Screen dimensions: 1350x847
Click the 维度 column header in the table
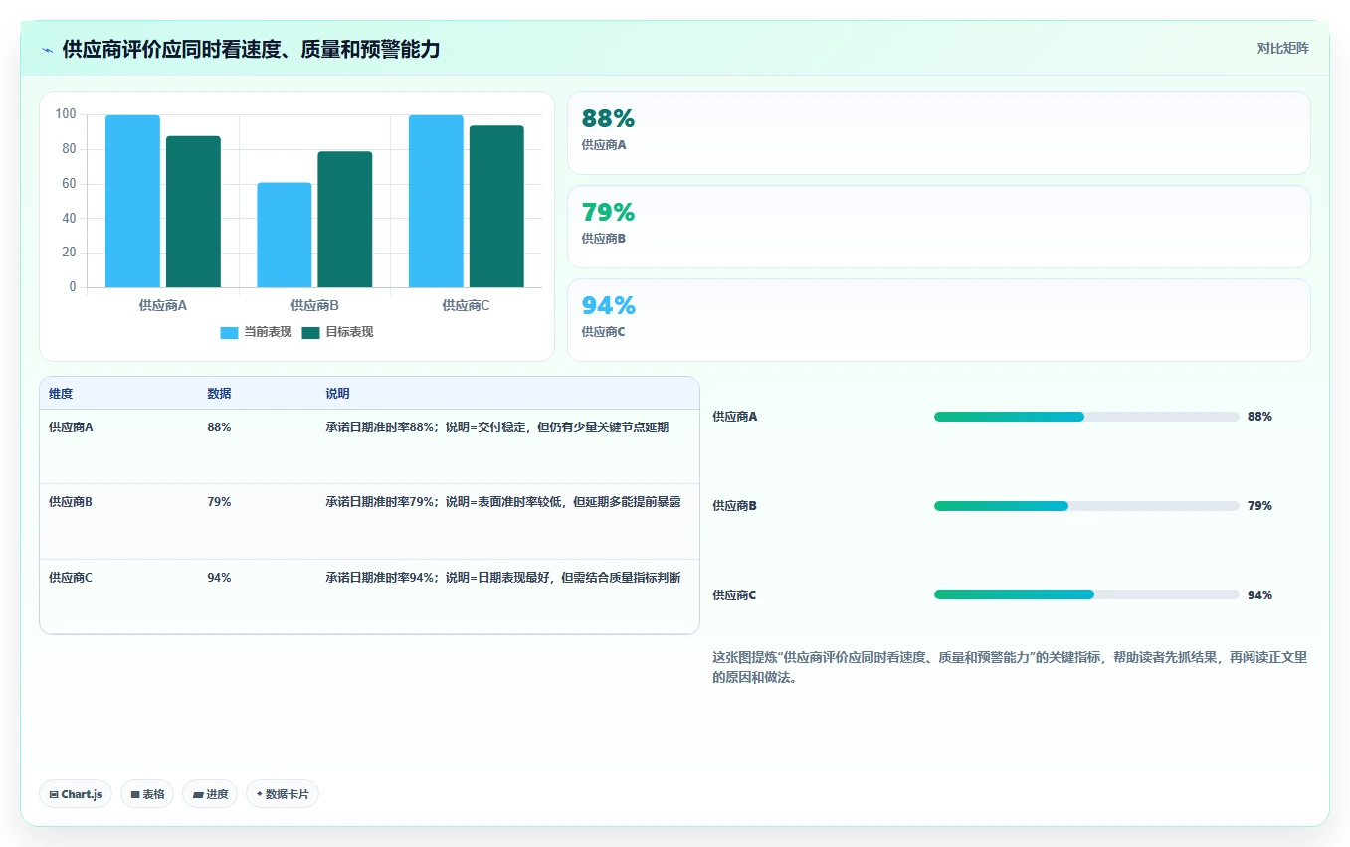click(61, 394)
